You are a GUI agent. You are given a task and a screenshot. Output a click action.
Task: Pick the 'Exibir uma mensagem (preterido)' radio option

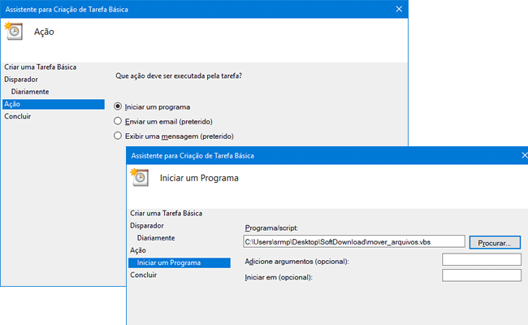119,136
